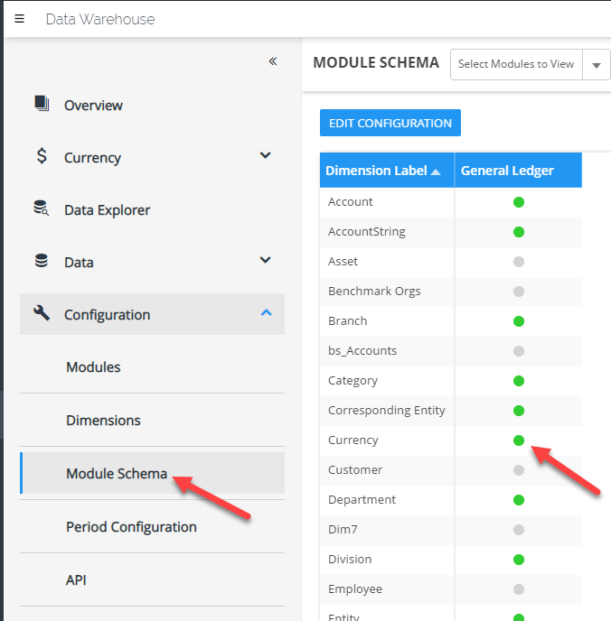Viewport: 611px width, 621px height.
Task: Expand the Data submenu chevron
Action: (265, 261)
